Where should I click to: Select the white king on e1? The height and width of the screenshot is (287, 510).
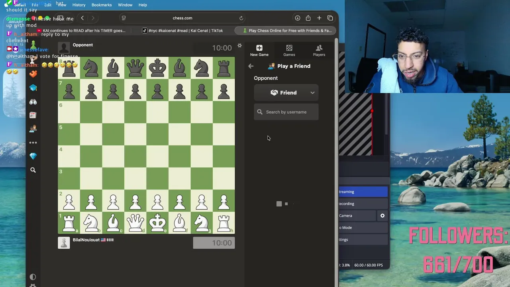coord(157,222)
